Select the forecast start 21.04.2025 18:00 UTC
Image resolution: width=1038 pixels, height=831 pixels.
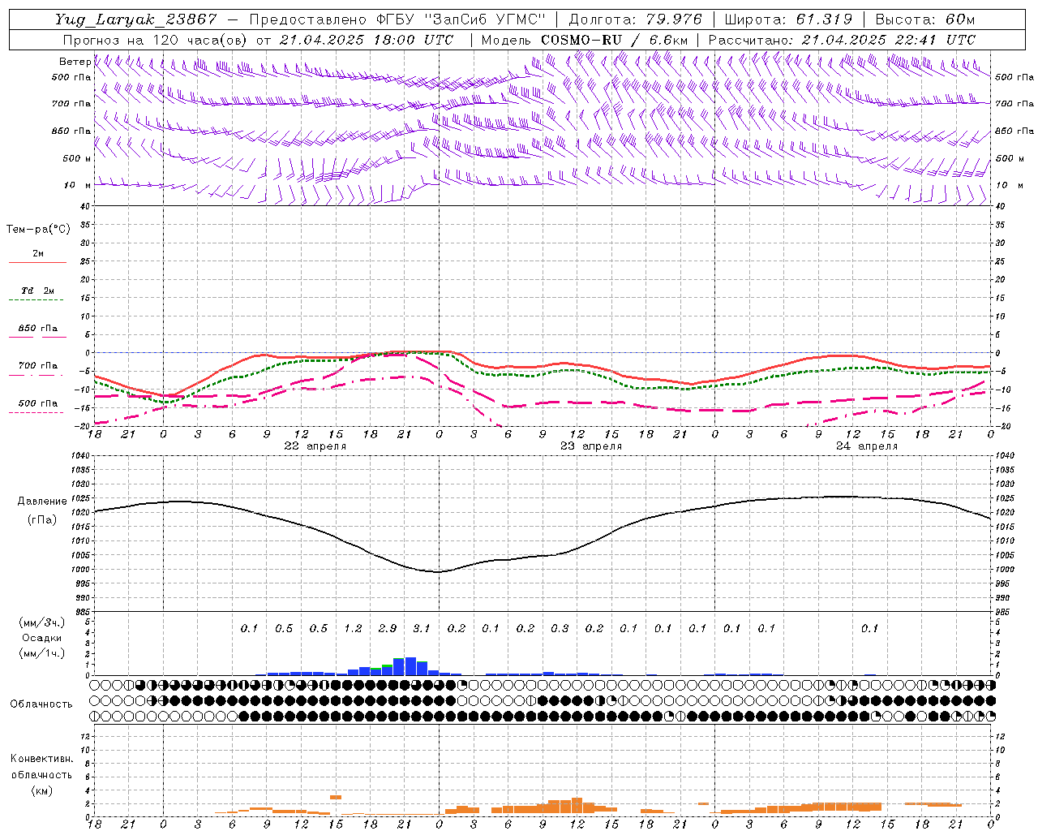[367, 40]
